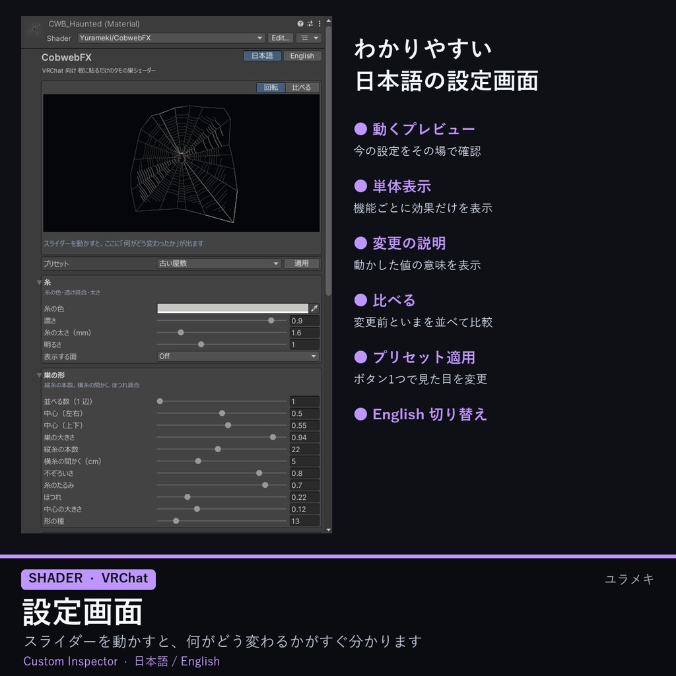Click the 中心 (左右) slider handle
The height and width of the screenshot is (676, 676).
pos(222,413)
